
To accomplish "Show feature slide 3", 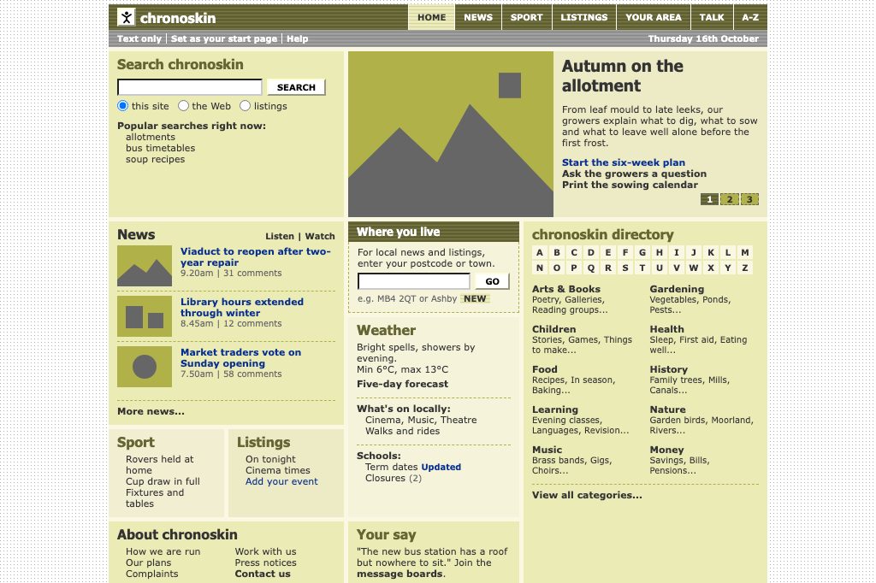I will [x=749, y=199].
